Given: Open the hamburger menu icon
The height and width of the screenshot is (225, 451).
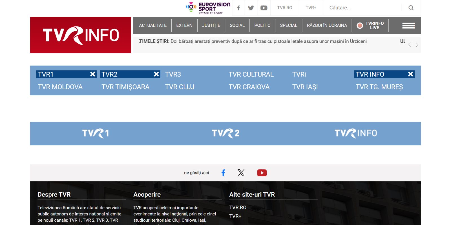Looking at the screenshot, I should [x=408, y=26].
